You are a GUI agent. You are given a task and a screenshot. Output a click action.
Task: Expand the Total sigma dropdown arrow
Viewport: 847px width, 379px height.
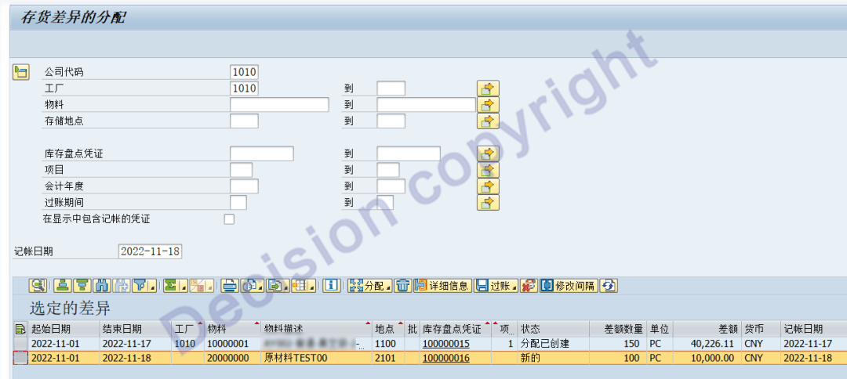[x=184, y=287]
